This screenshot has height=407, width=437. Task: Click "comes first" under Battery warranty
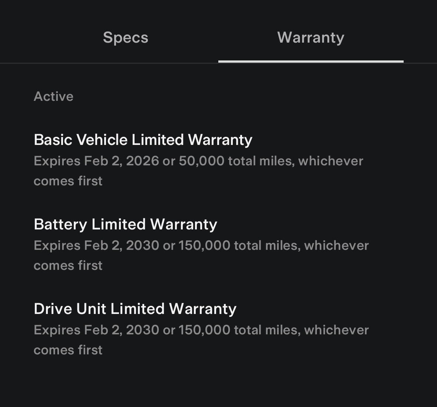coord(68,265)
